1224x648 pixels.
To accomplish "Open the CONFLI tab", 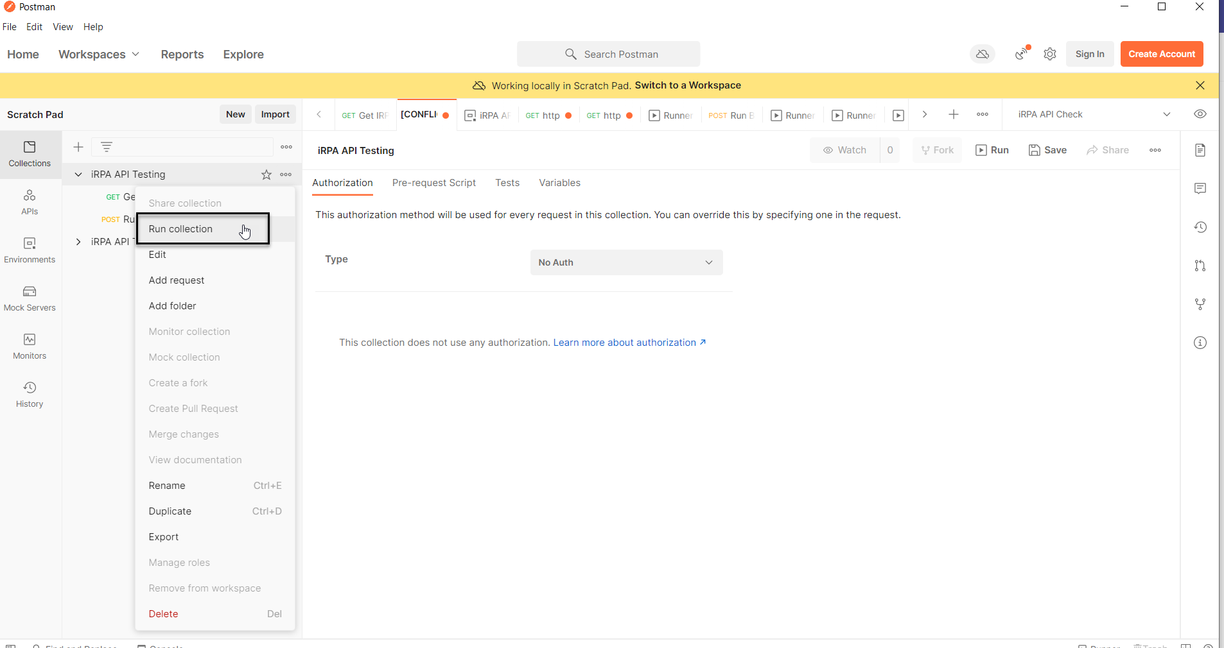I will tap(425, 115).
